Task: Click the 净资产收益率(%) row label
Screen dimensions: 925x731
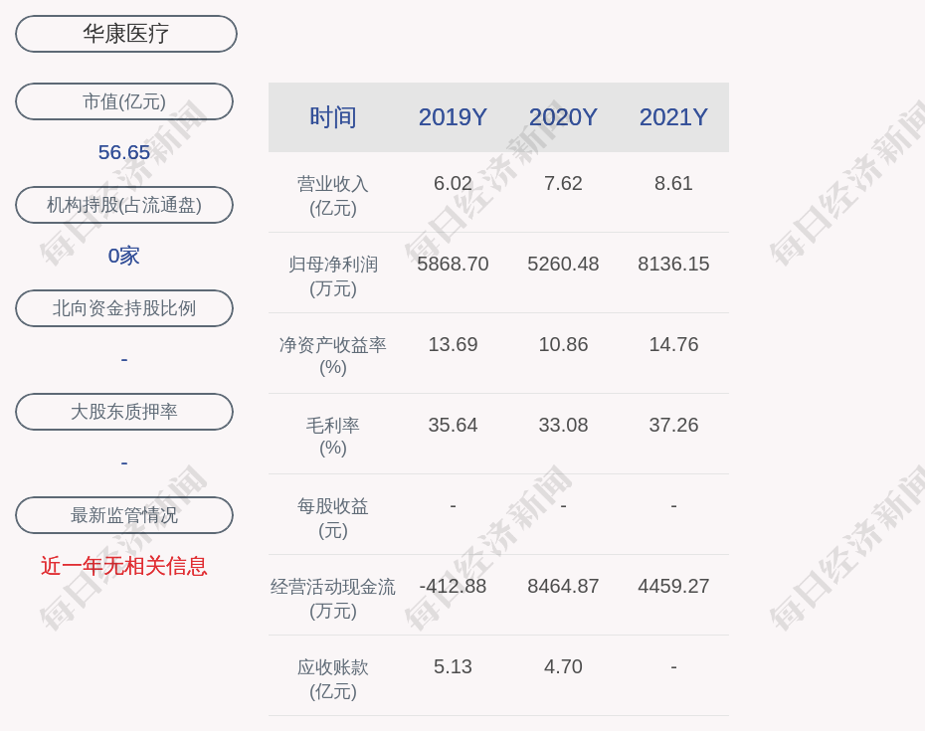Action: click(x=333, y=356)
